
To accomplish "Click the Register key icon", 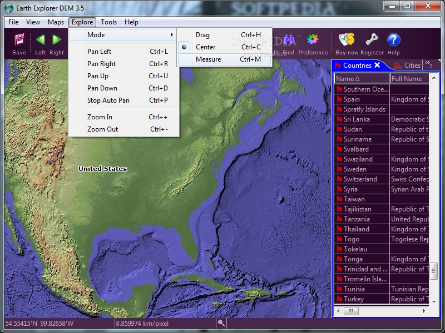I will pos(372,39).
